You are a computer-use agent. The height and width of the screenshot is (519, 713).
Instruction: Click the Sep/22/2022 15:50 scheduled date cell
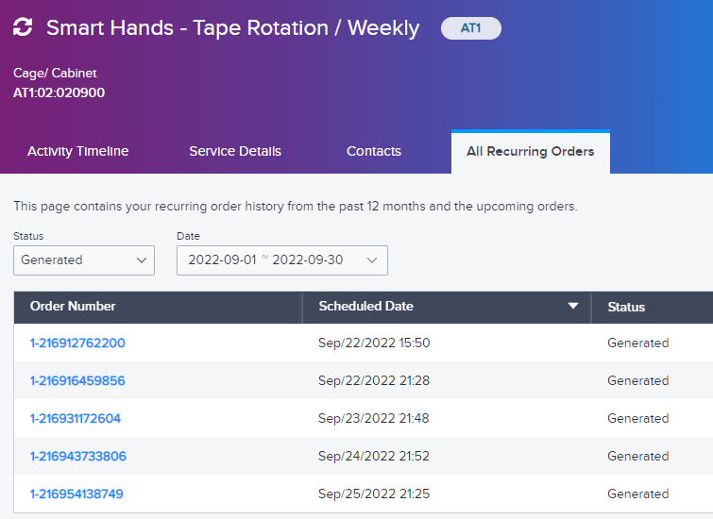[374, 343]
